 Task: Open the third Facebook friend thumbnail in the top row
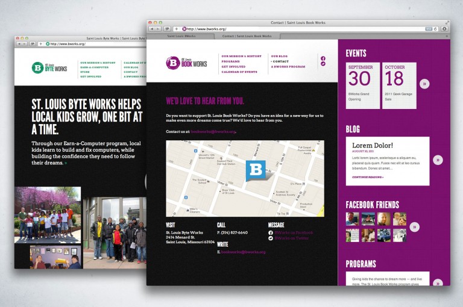click(x=384, y=219)
